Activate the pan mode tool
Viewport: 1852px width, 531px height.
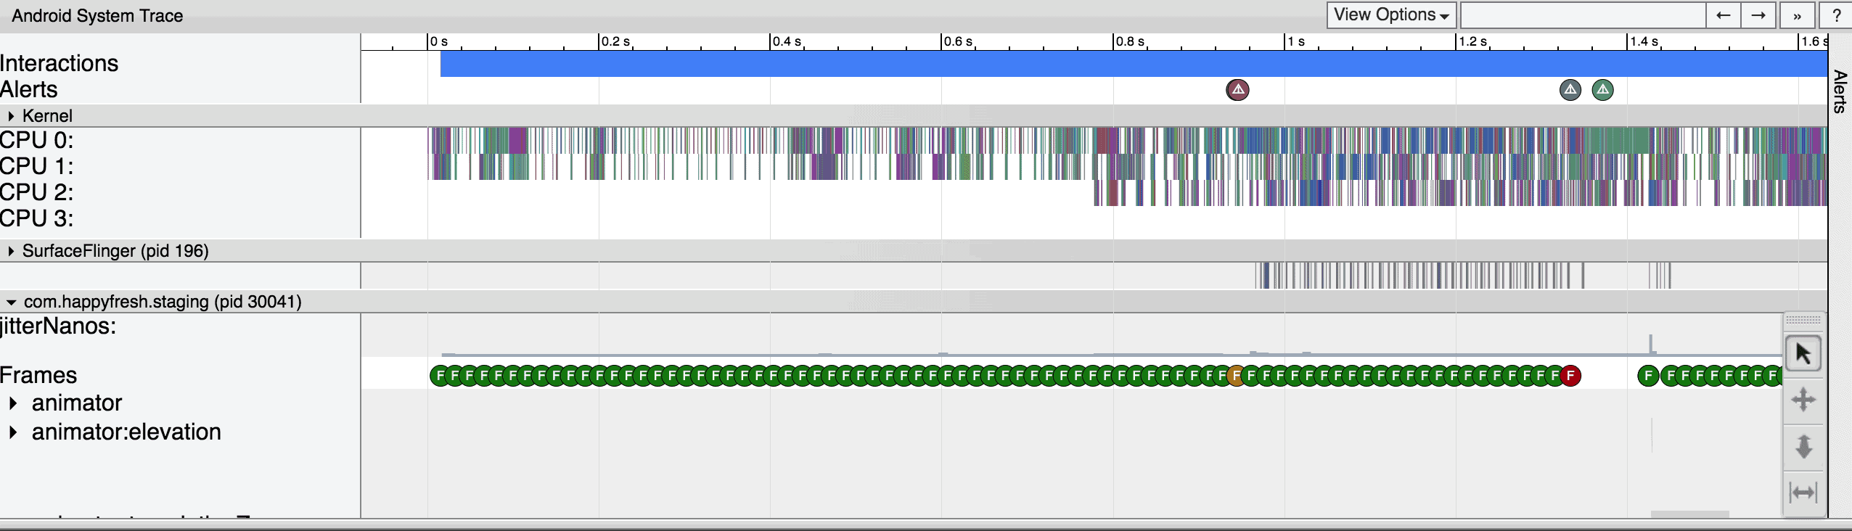pyautogui.click(x=1803, y=400)
